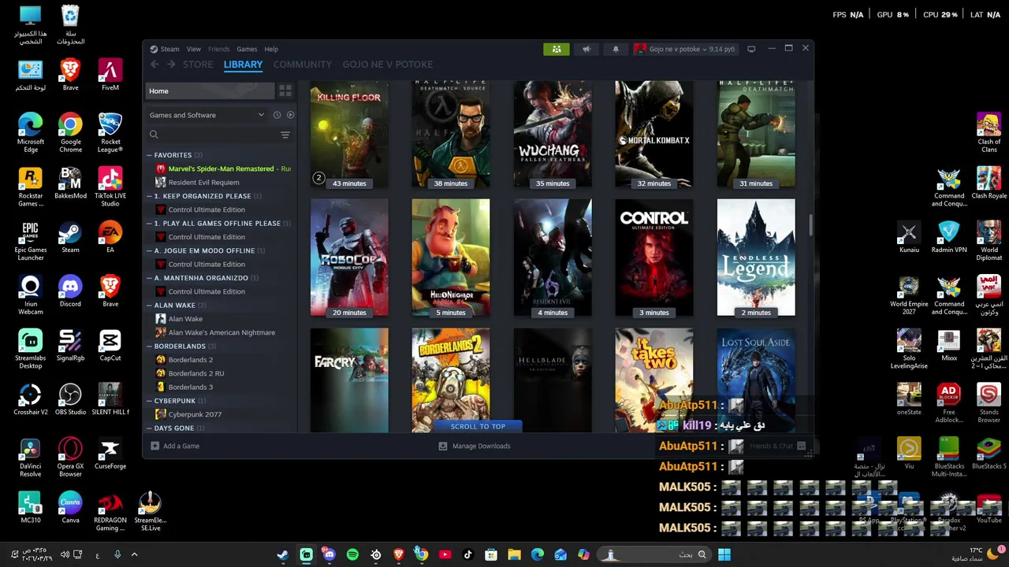The image size is (1009, 567).
Task: Go forward with Steam navigation right arrow
Action: pyautogui.click(x=171, y=65)
